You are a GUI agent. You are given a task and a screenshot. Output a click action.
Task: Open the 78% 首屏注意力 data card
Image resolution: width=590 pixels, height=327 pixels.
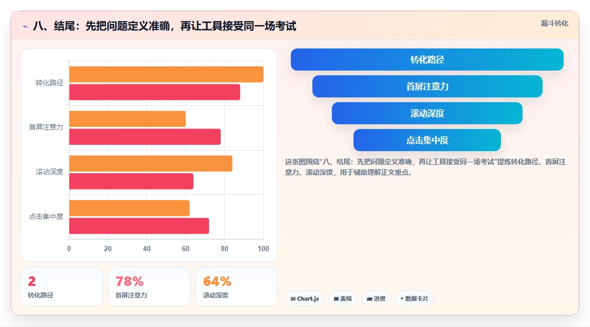point(149,286)
